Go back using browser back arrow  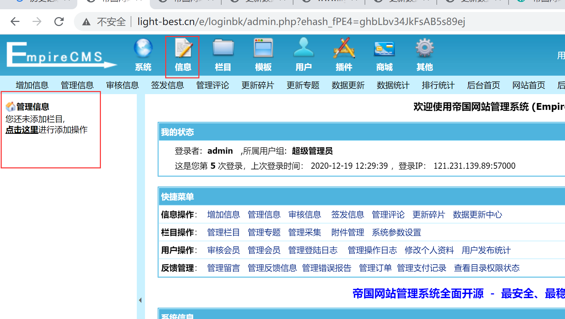pos(15,22)
